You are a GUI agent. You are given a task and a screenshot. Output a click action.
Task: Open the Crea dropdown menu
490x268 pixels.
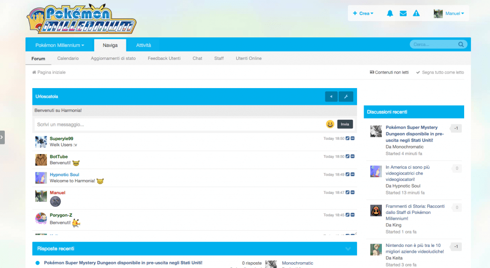[x=363, y=13]
